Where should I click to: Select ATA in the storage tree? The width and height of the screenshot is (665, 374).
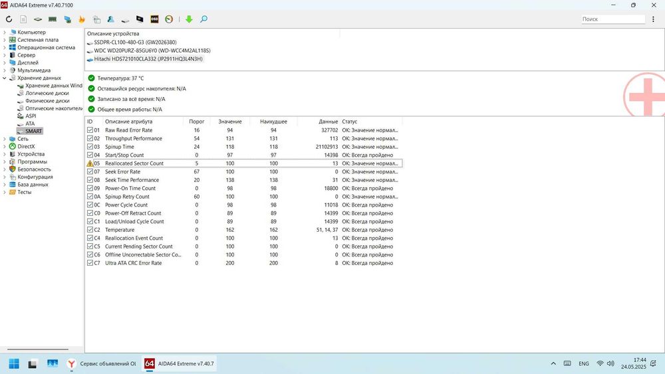[30, 124]
